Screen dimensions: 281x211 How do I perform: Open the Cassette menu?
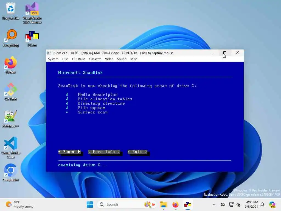point(95,59)
